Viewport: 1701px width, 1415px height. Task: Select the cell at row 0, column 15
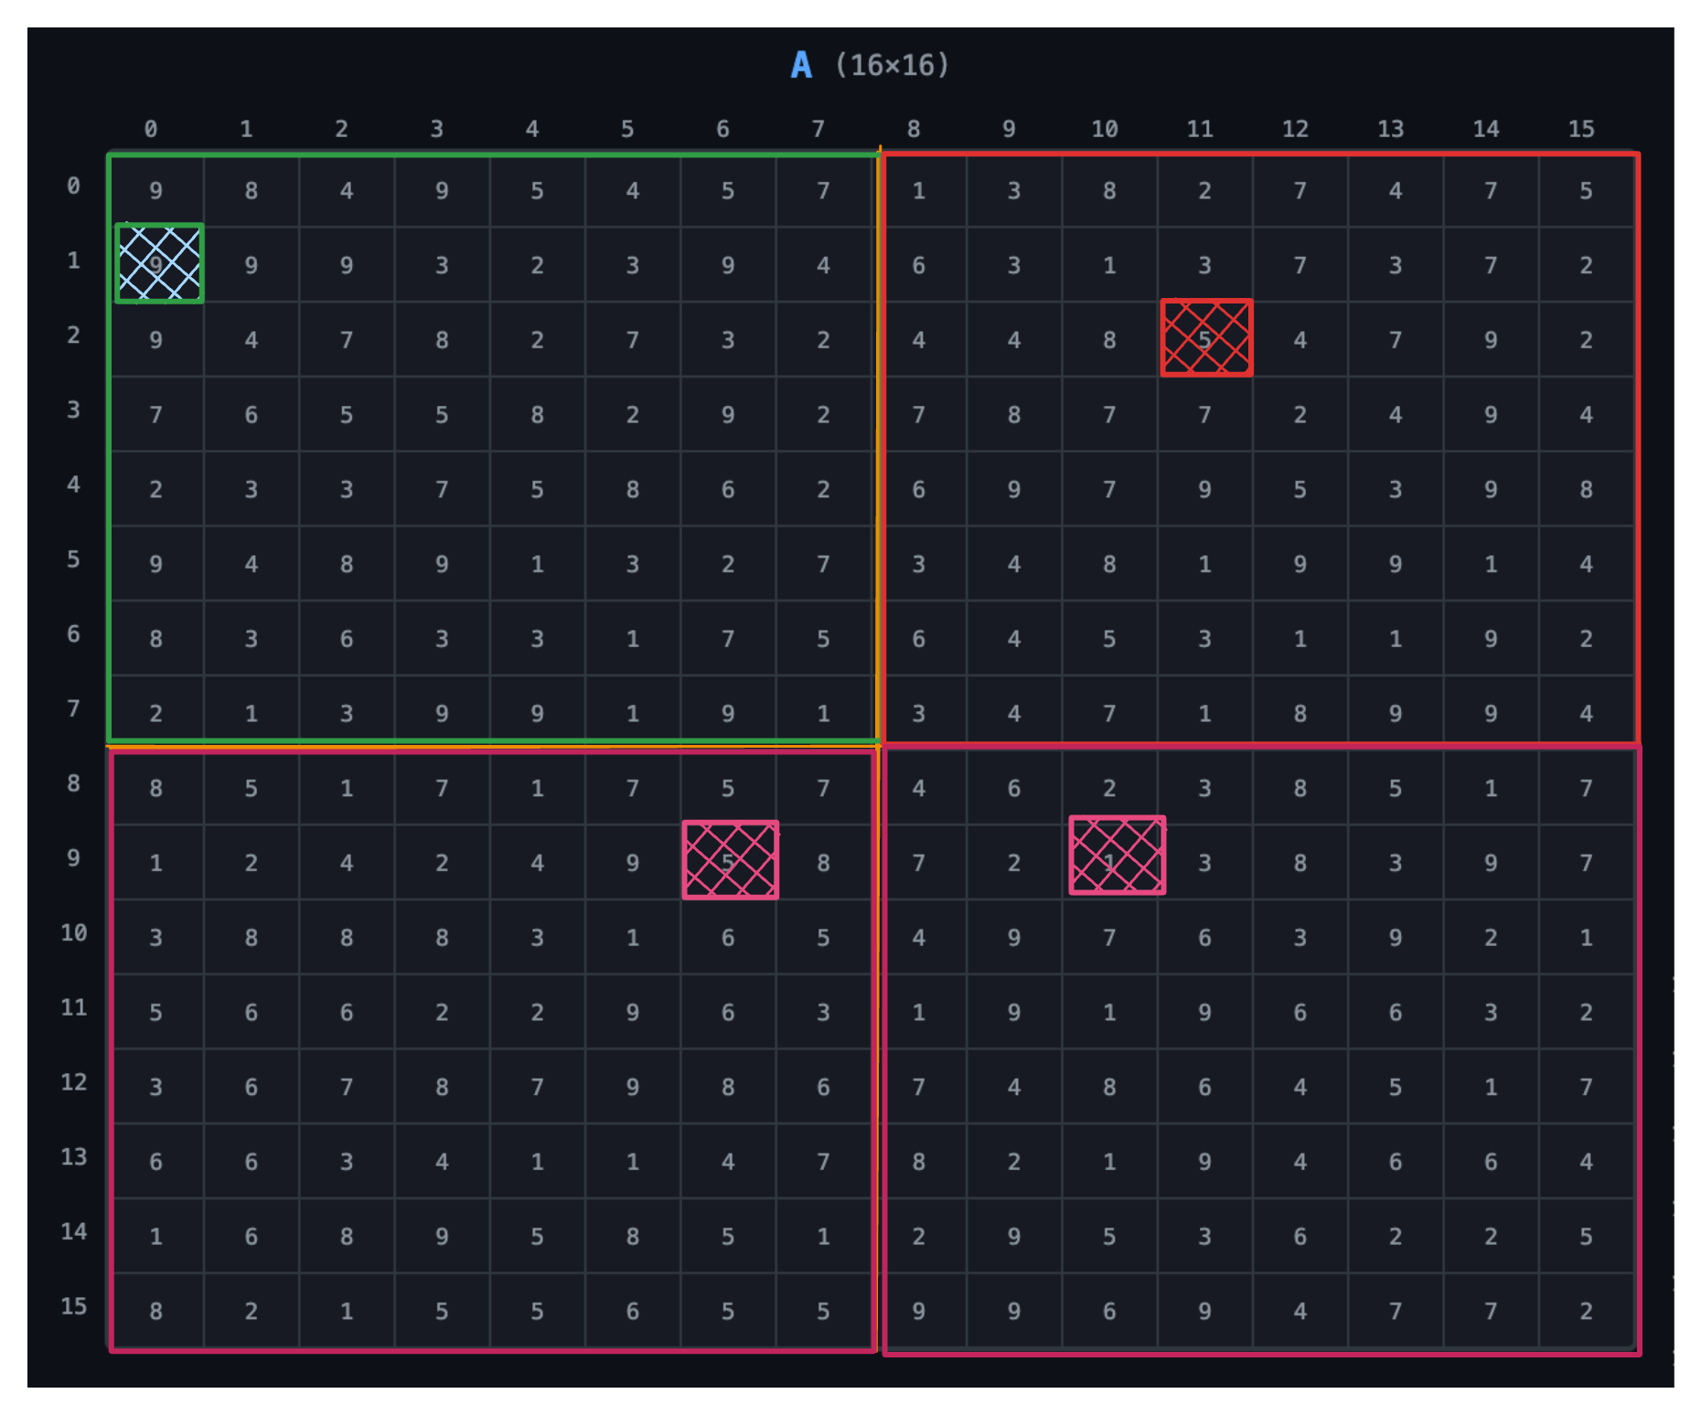pyautogui.click(x=1586, y=191)
